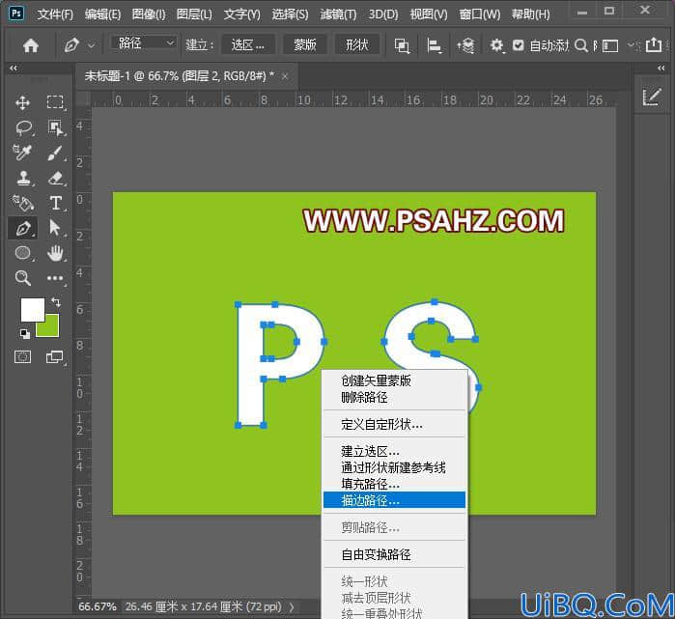Viewport: 675px width, 619px height.
Task: Open the 图层(L) menu
Action: (194, 14)
